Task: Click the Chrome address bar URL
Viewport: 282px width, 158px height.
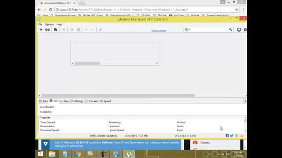Action: point(124,10)
